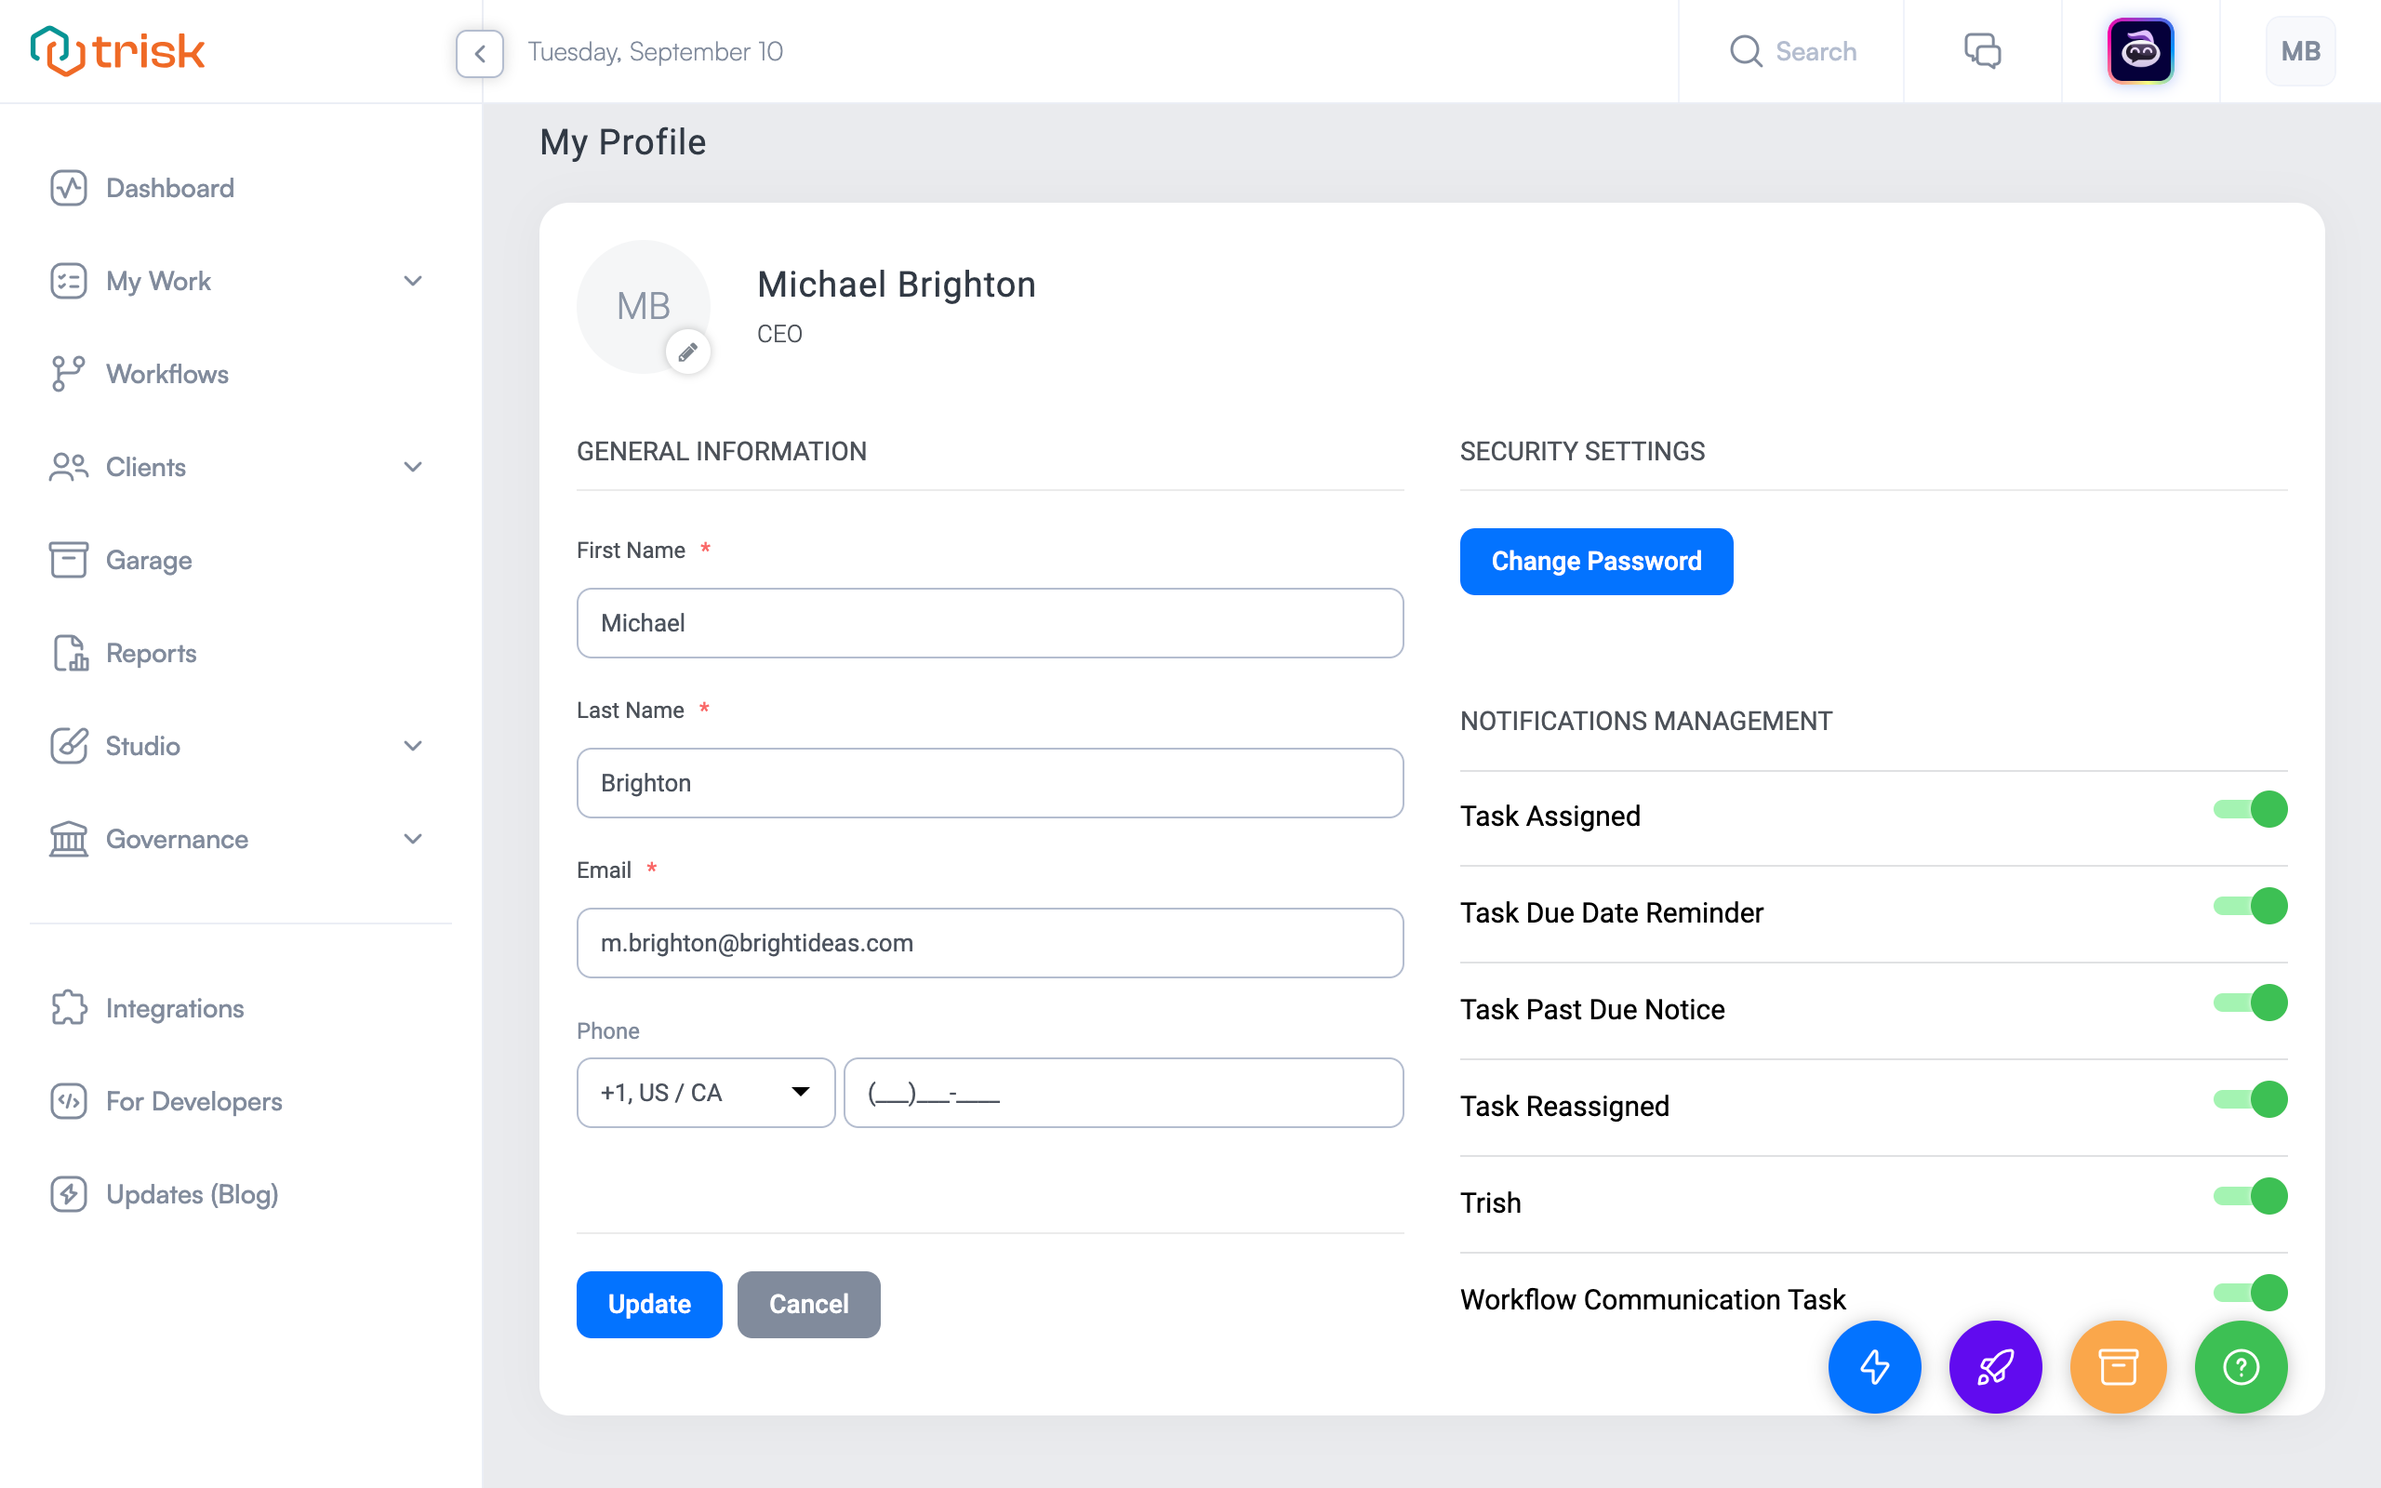Click the rocket launch icon
Viewport: 2381px width, 1488px height.
coord(1993,1366)
